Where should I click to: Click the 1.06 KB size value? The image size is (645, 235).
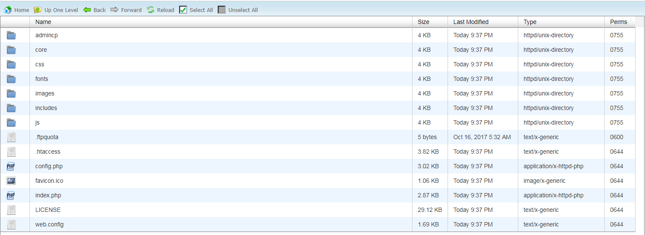point(428,181)
